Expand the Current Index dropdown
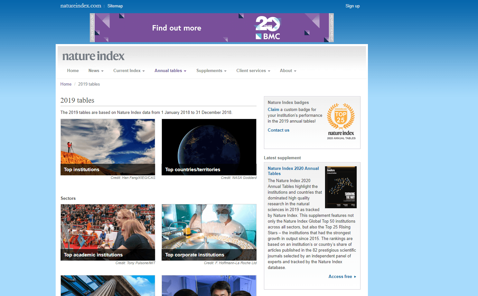This screenshot has height=296, width=478. [x=129, y=71]
